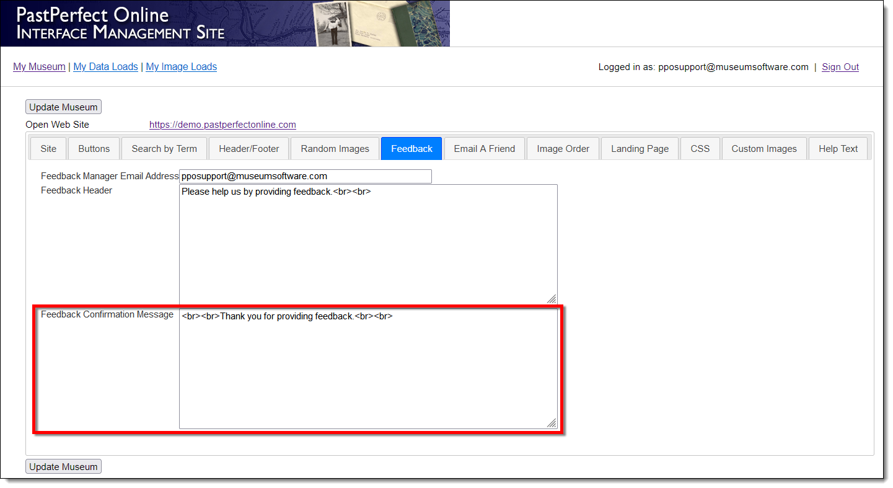This screenshot has height=488, width=893.
Task: Switch to the Buttons tab
Action: coord(94,149)
